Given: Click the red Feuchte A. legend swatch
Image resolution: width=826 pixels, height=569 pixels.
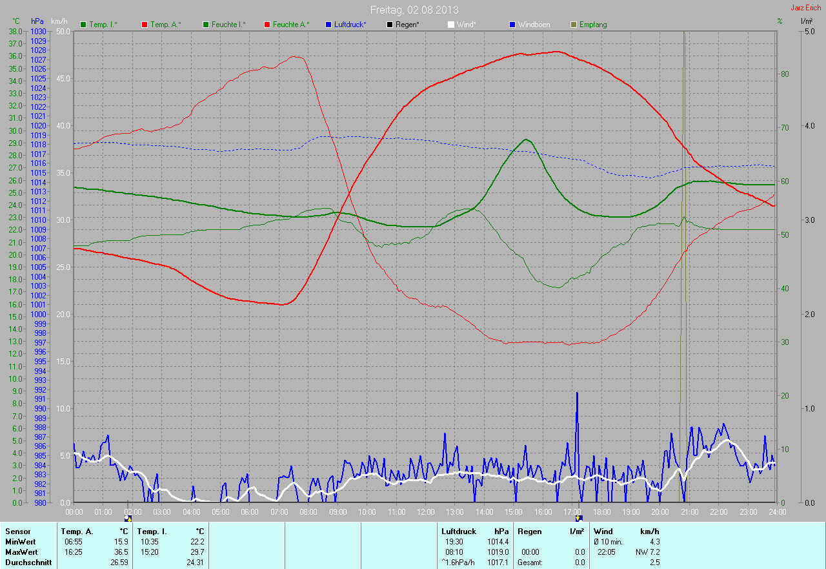Looking at the screenshot, I should pos(267,25).
